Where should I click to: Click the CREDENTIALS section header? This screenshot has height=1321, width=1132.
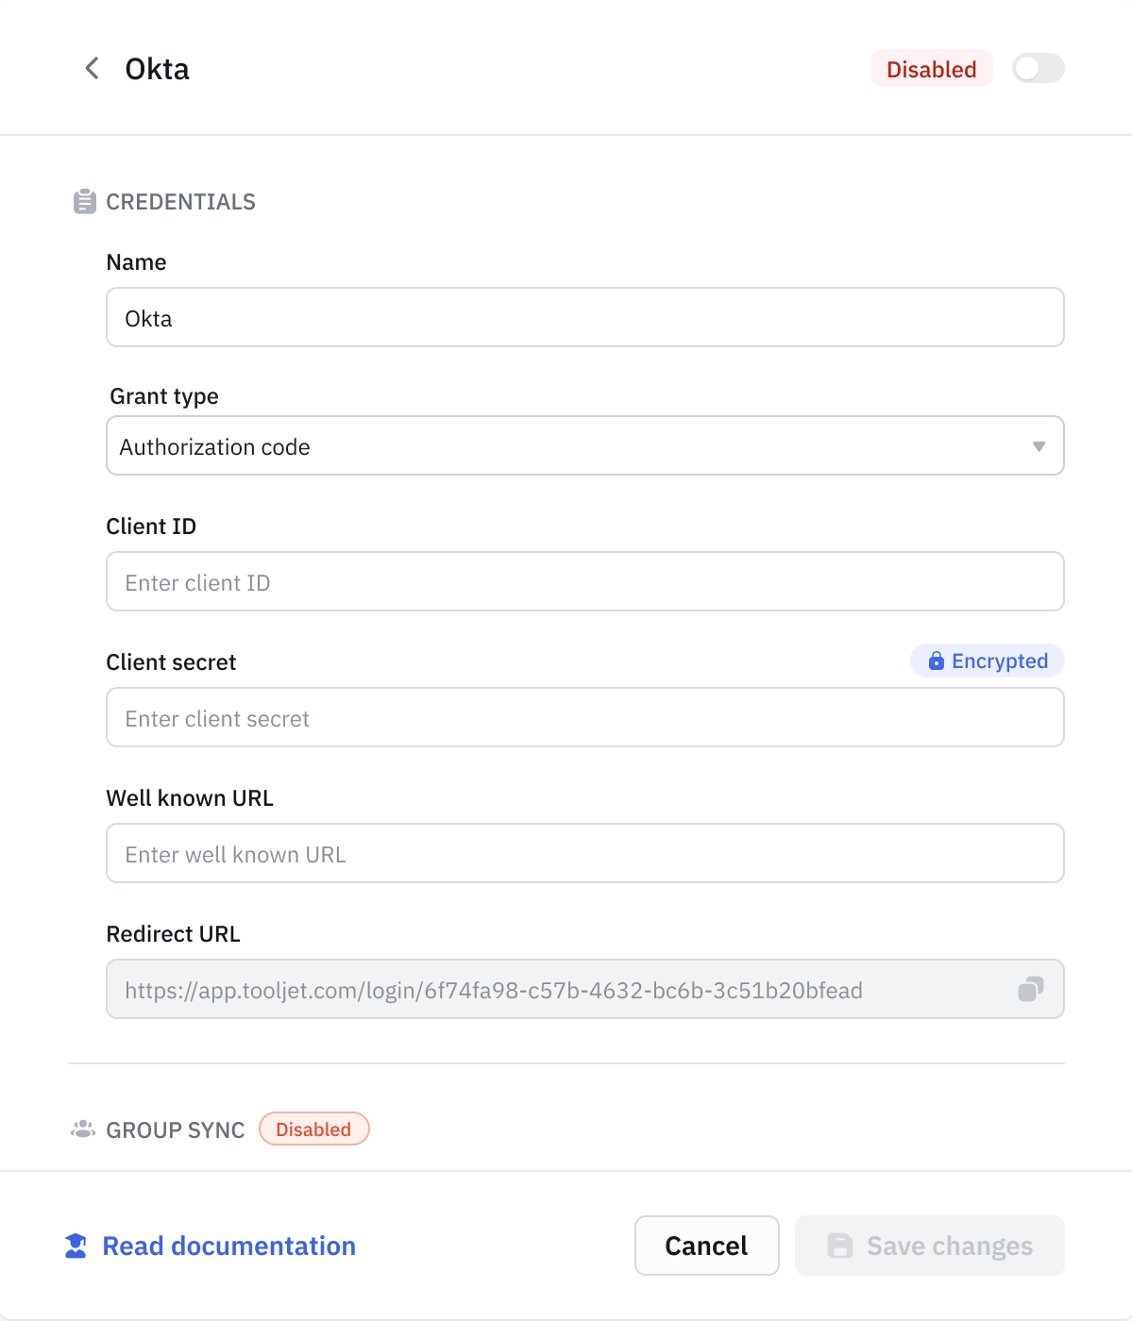181,201
